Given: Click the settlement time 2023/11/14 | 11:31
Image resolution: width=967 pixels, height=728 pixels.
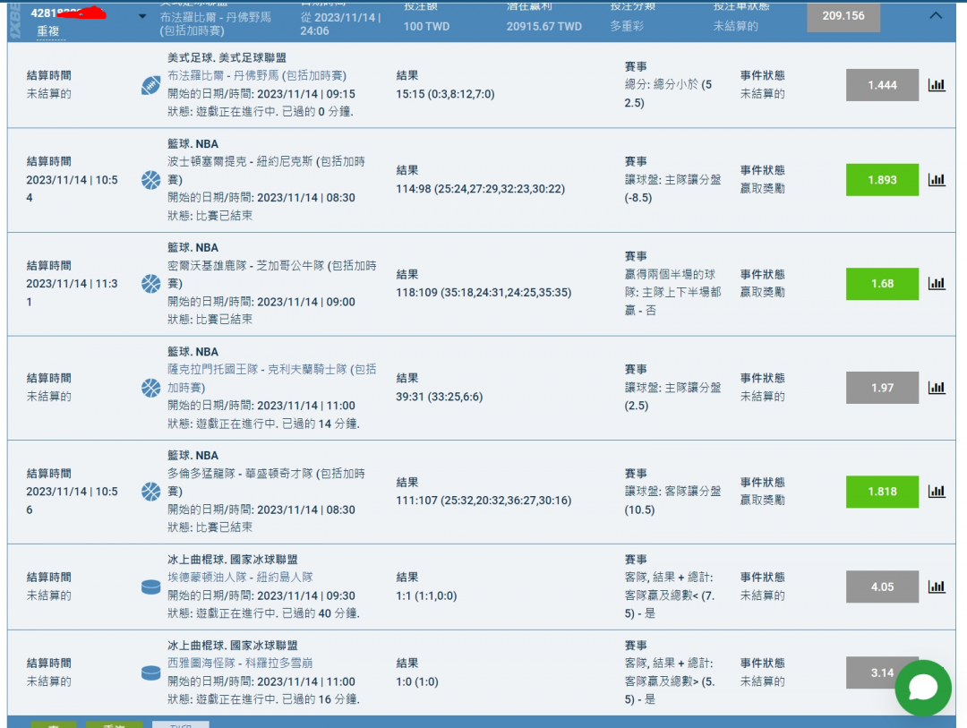Looking at the screenshot, I should [72, 293].
